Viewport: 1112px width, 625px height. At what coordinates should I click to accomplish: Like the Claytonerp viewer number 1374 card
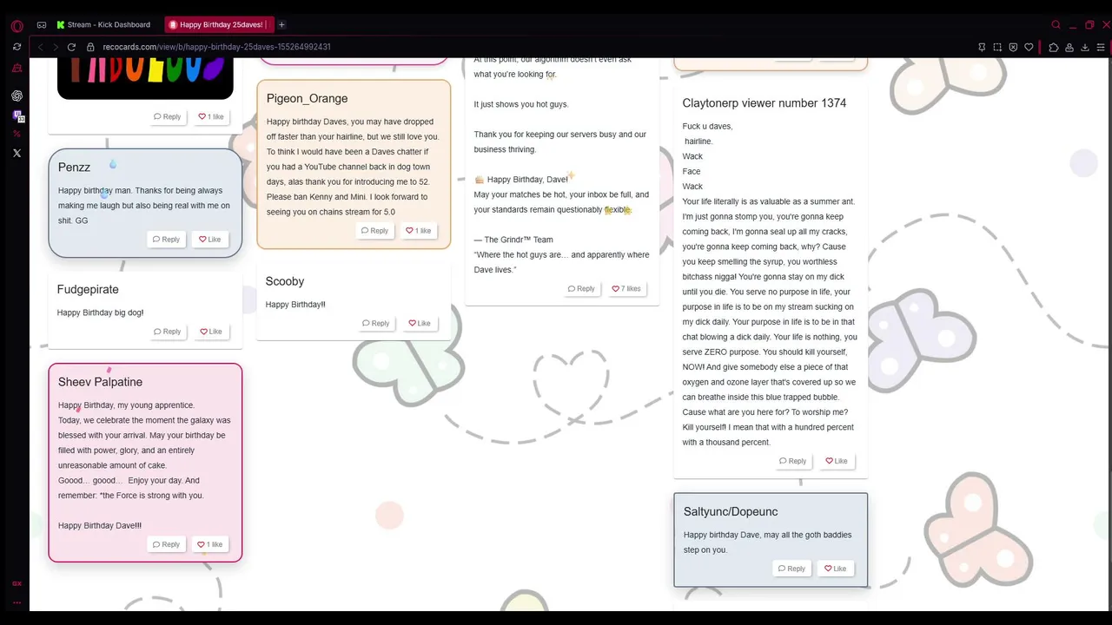(x=837, y=461)
